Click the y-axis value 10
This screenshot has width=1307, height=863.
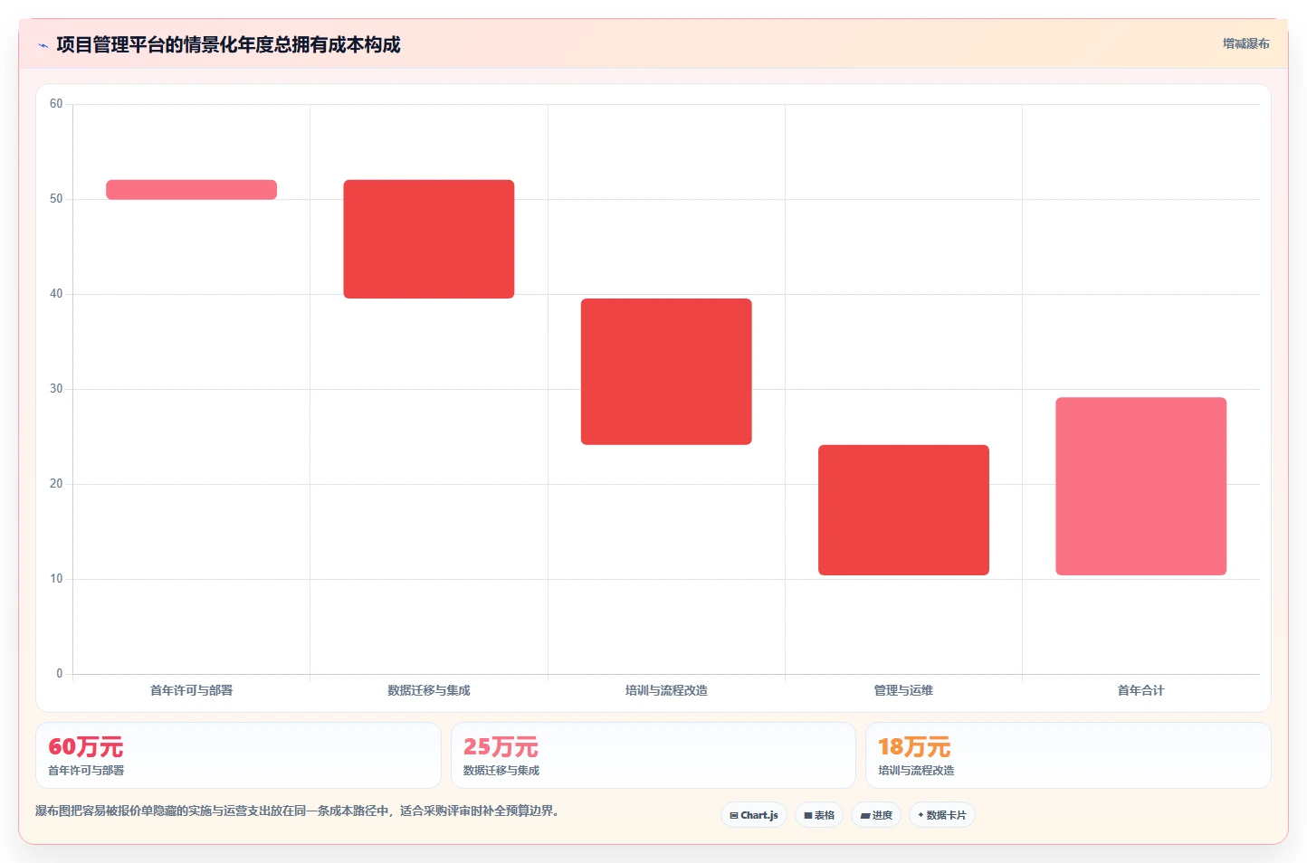[56, 579]
